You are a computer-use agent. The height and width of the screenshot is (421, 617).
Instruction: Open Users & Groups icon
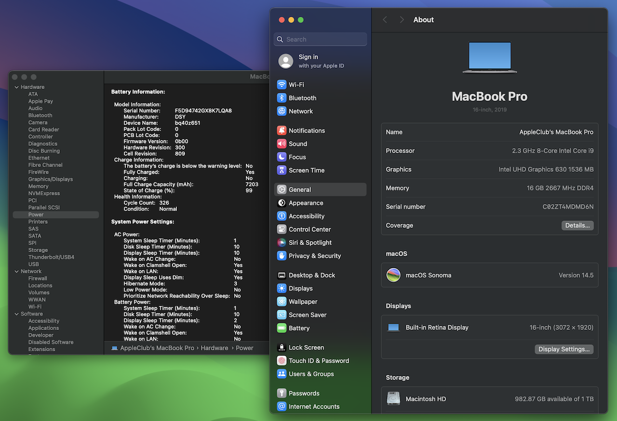pos(282,374)
